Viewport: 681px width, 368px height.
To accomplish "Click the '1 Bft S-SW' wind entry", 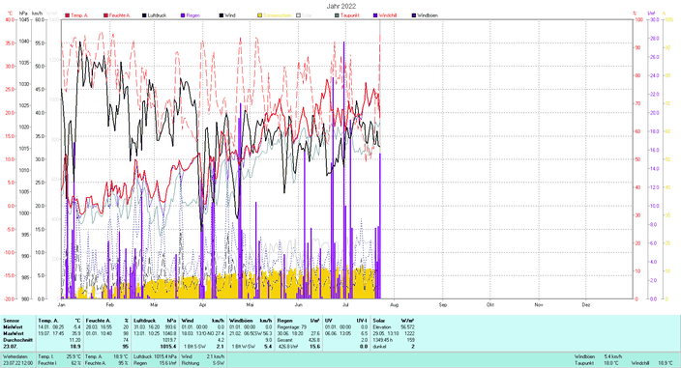I will [x=195, y=347].
